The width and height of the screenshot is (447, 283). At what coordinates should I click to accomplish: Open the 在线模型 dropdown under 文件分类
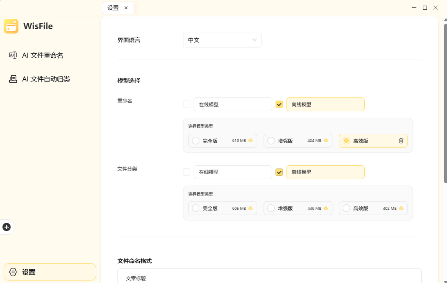pos(232,172)
